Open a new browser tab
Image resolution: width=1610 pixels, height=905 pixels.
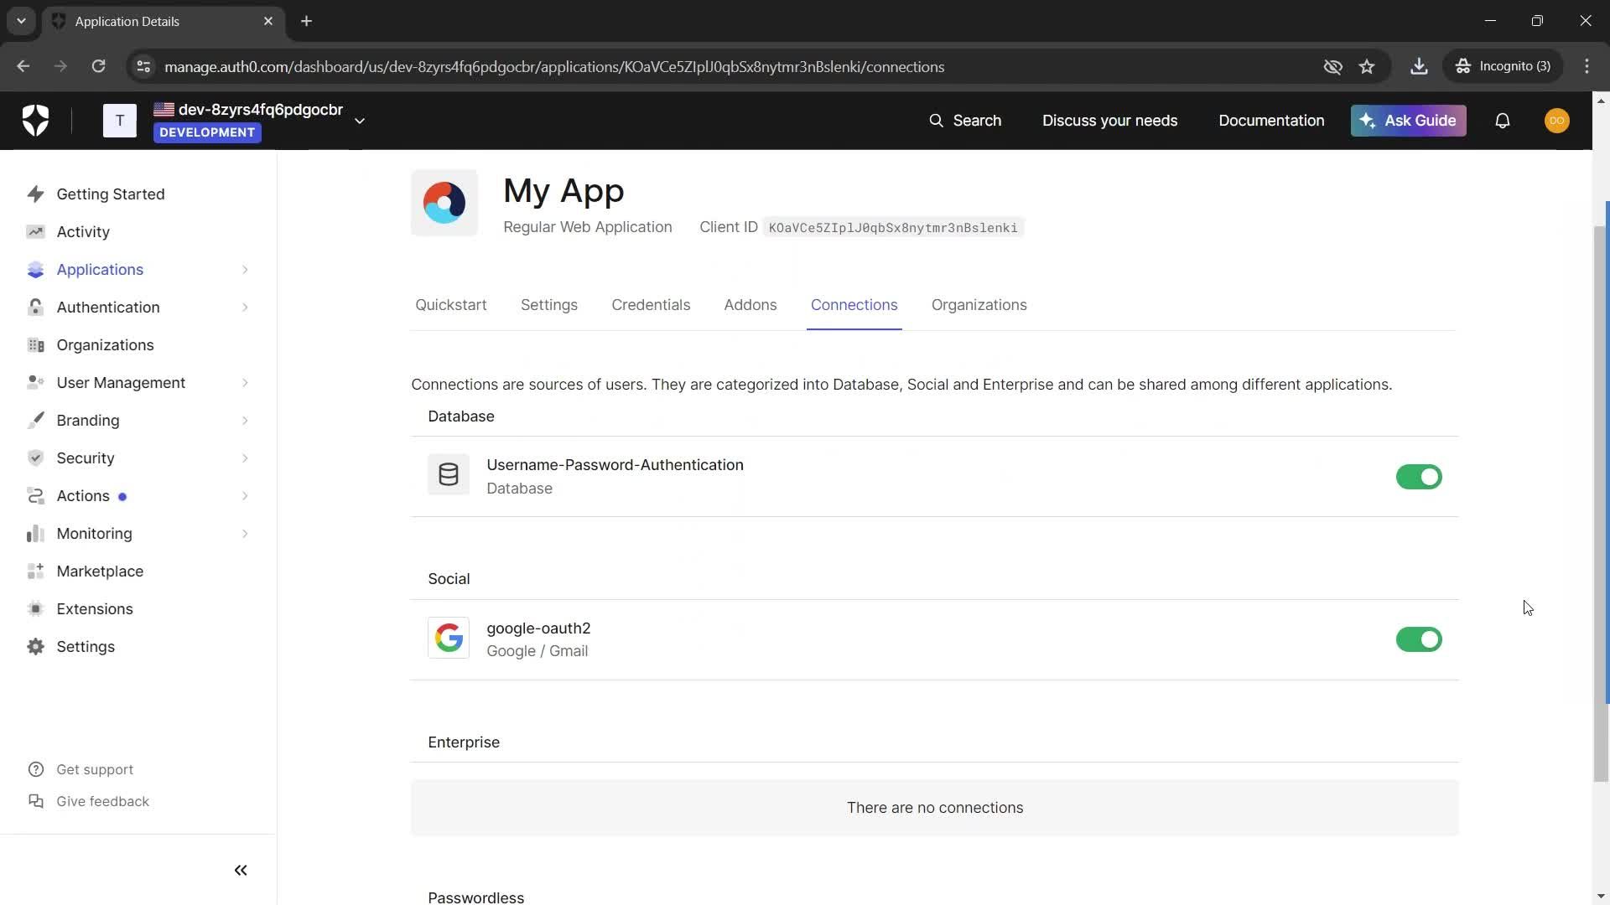click(307, 21)
